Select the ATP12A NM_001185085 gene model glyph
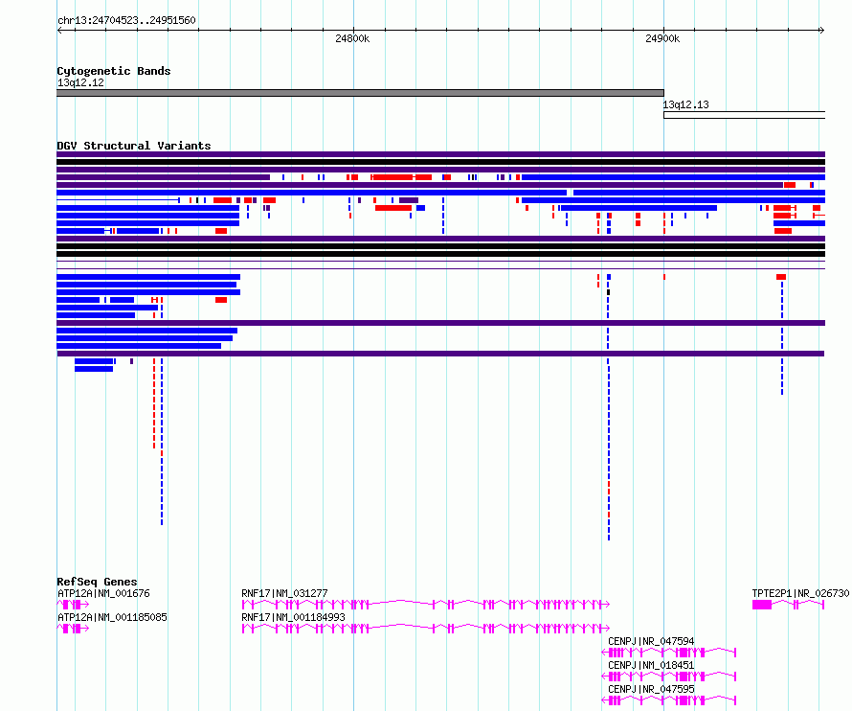Image resolution: width=852 pixels, height=711 pixels. tap(73, 629)
